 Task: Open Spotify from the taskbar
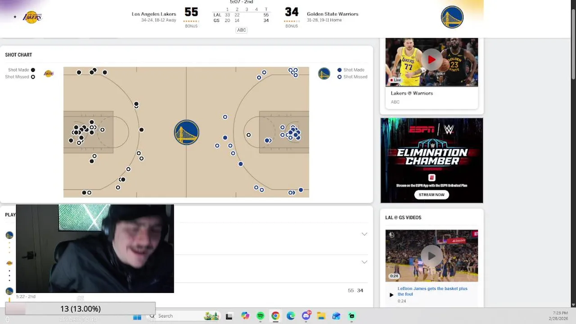(x=260, y=316)
